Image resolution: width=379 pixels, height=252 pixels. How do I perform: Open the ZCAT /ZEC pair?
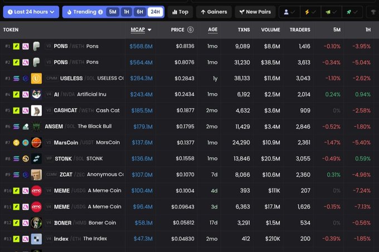point(189,175)
